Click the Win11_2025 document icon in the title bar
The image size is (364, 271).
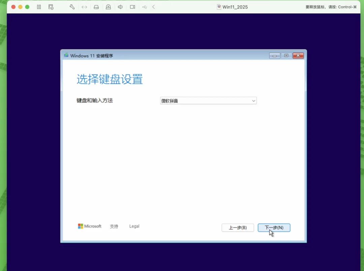(219, 7)
